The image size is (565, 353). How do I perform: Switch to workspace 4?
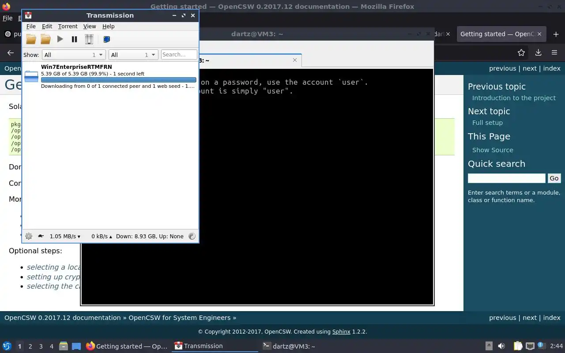(51, 346)
